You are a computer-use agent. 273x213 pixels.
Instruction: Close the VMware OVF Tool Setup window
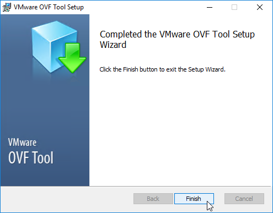click(x=260, y=7)
